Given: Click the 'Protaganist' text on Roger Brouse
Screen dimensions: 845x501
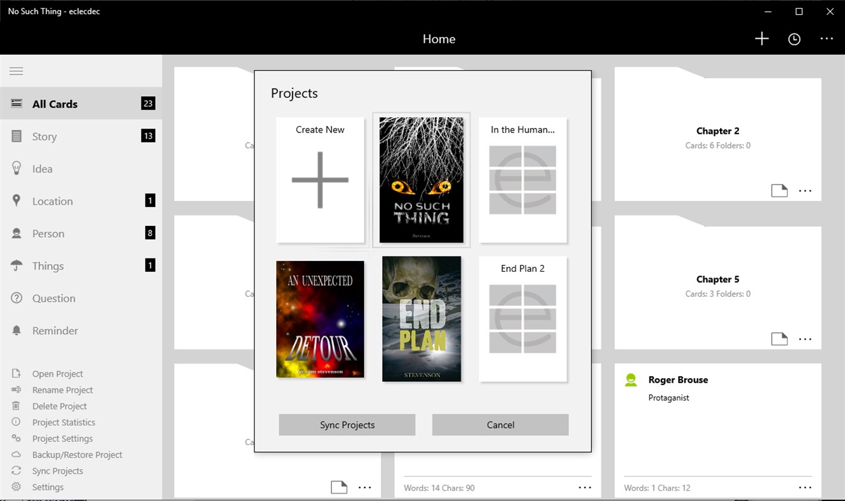Looking at the screenshot, I should pyautogui.click(x=668, y=398).
